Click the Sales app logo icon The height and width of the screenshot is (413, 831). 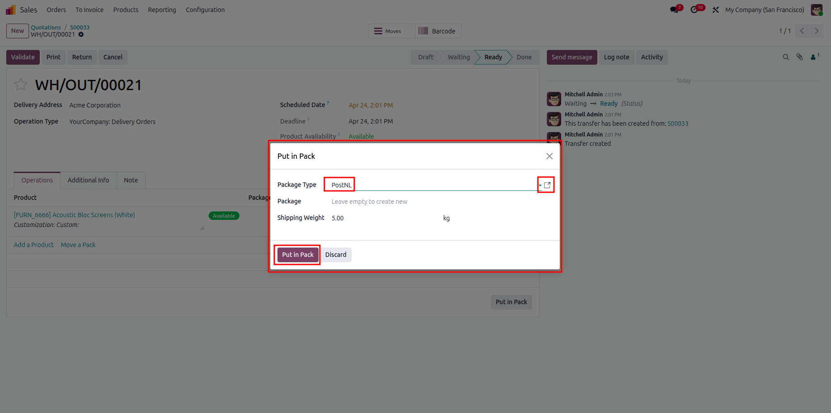(x=11, y=10)
